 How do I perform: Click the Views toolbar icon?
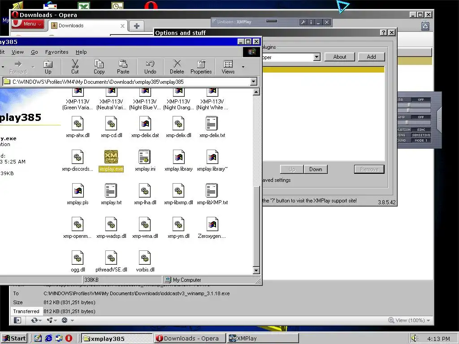tap(228, 67)
